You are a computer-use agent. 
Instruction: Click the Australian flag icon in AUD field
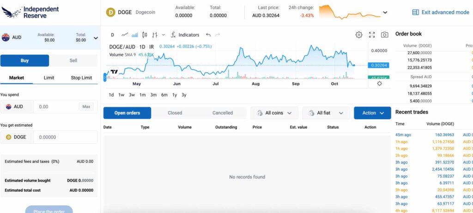(x=8, y=106)
